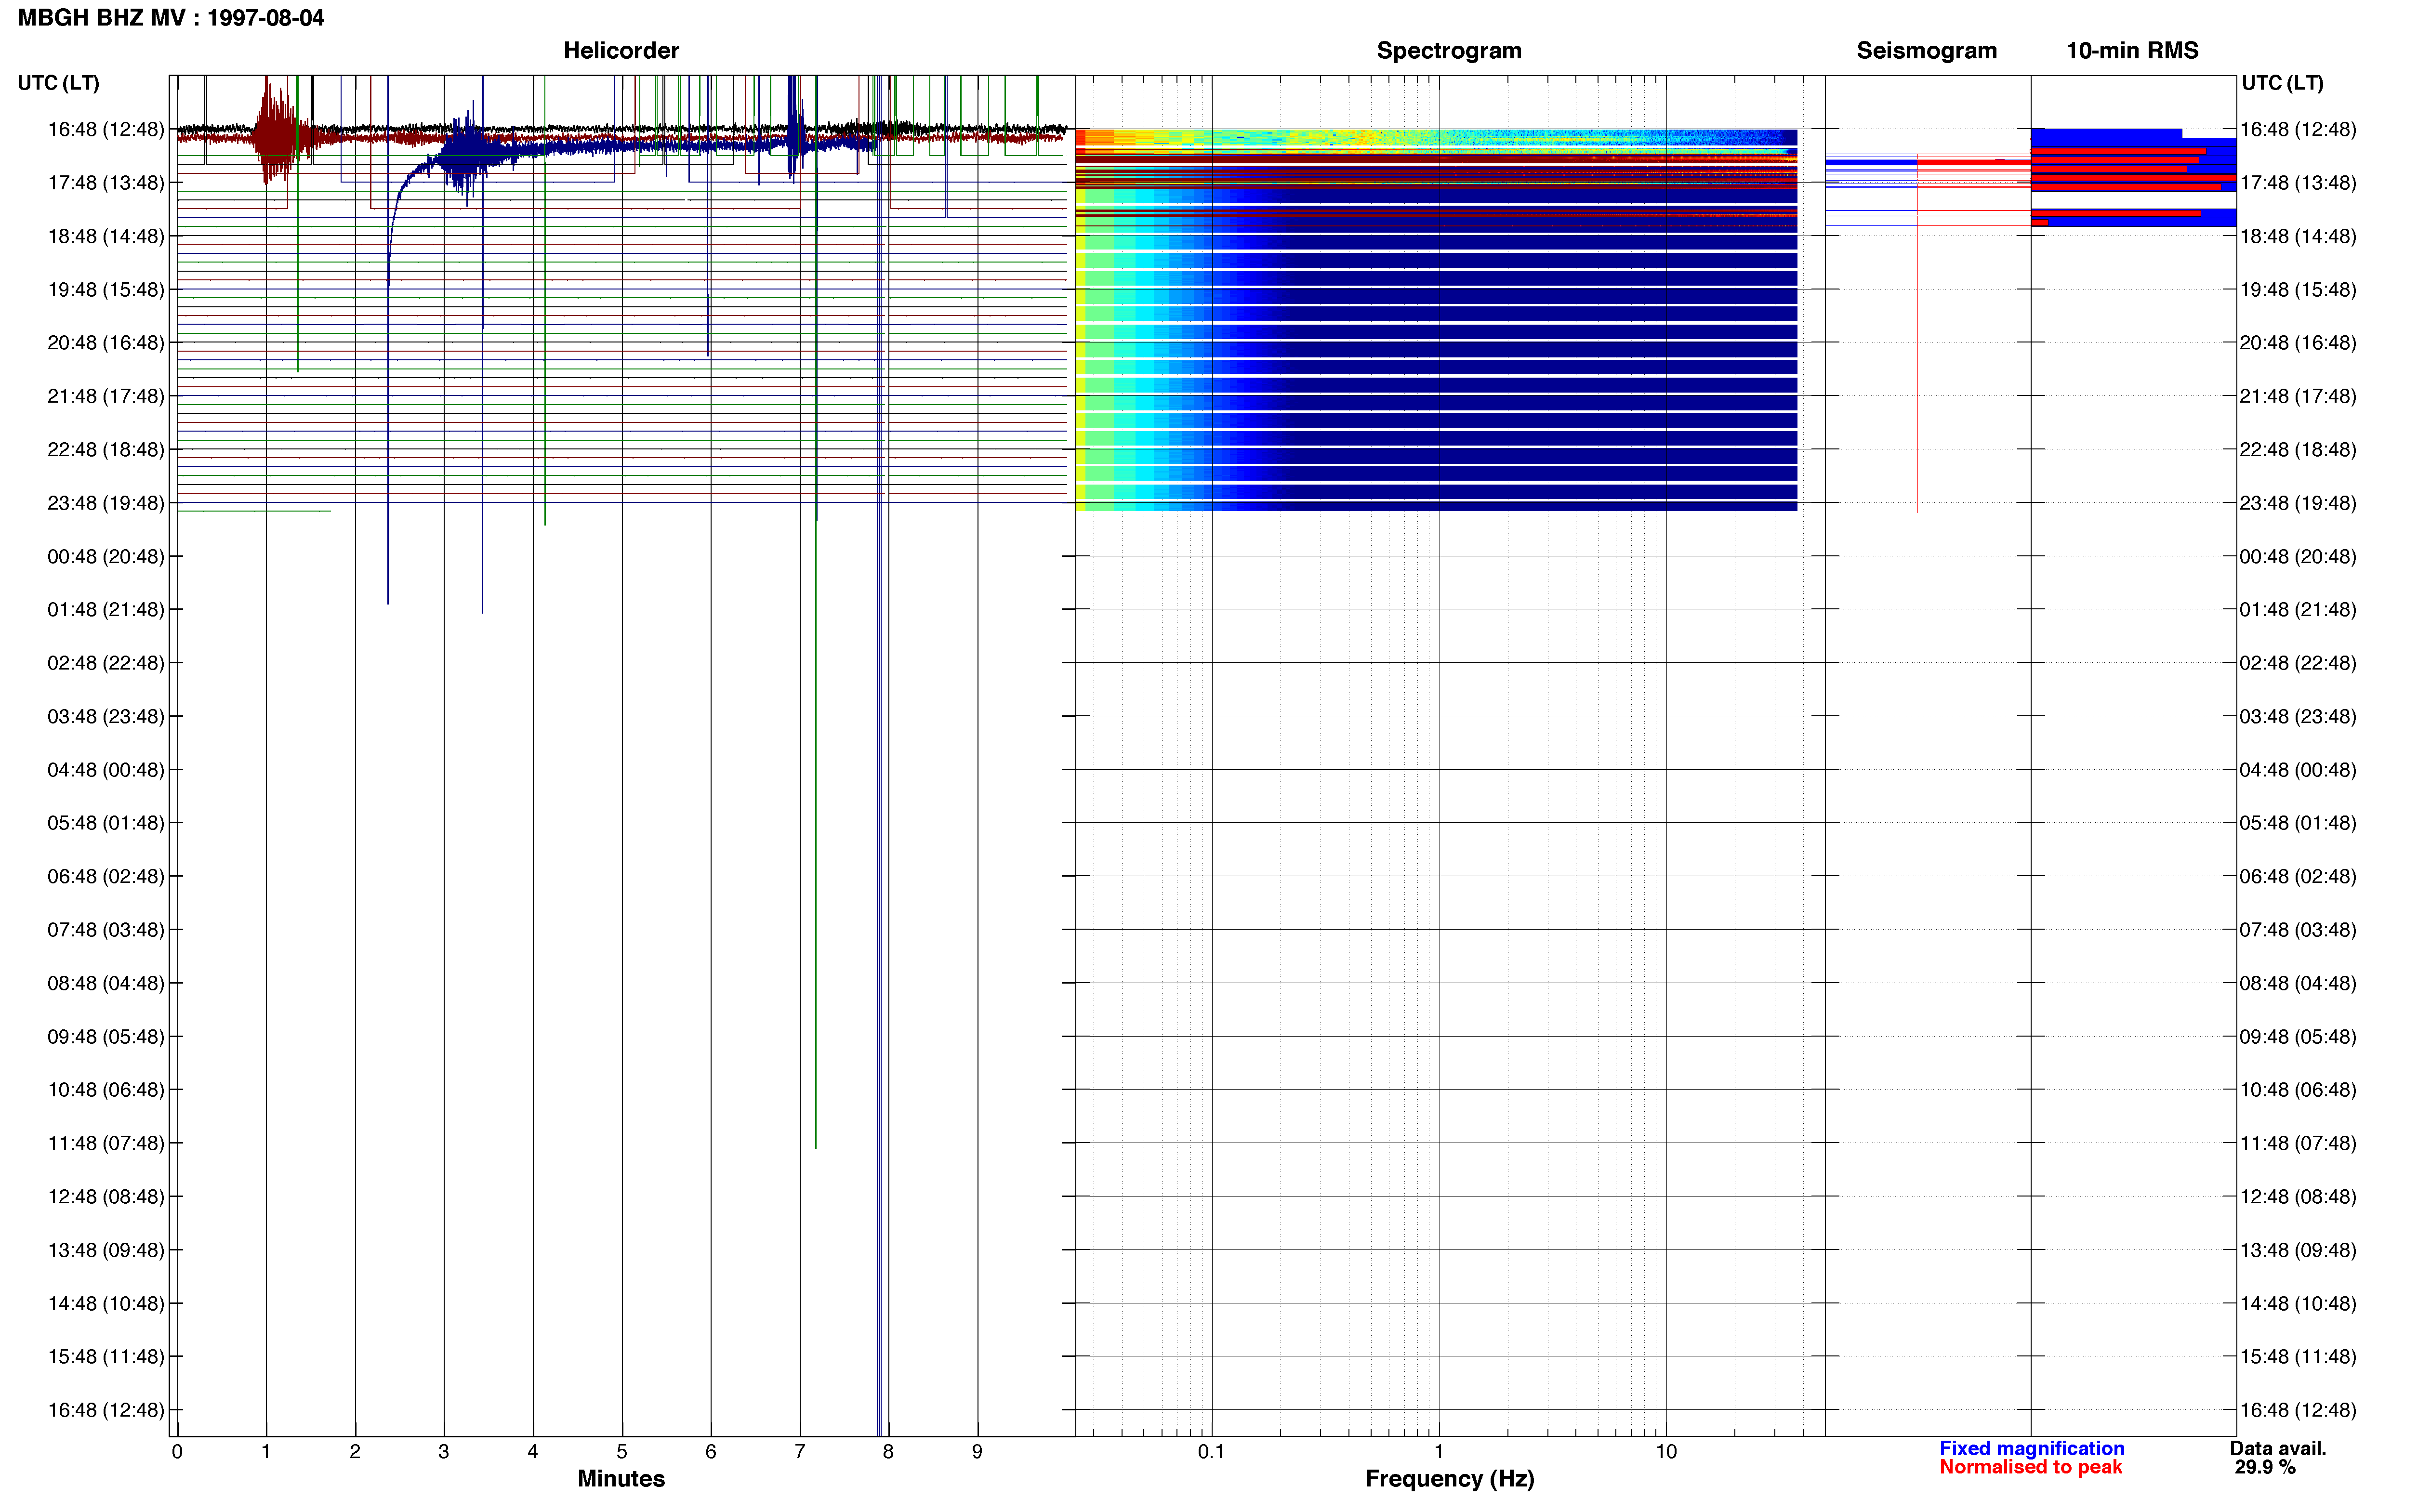Click minute tick '6' on helicorder axis
Screen dimensions: 2418x1512
pyautogui.click(x=711, y=1452)
